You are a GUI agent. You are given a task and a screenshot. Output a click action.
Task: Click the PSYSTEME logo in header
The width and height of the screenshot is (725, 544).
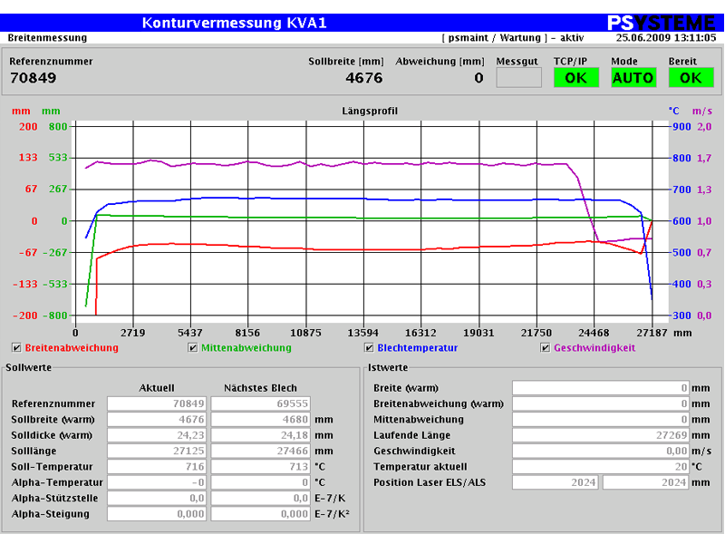pos(662,23)
